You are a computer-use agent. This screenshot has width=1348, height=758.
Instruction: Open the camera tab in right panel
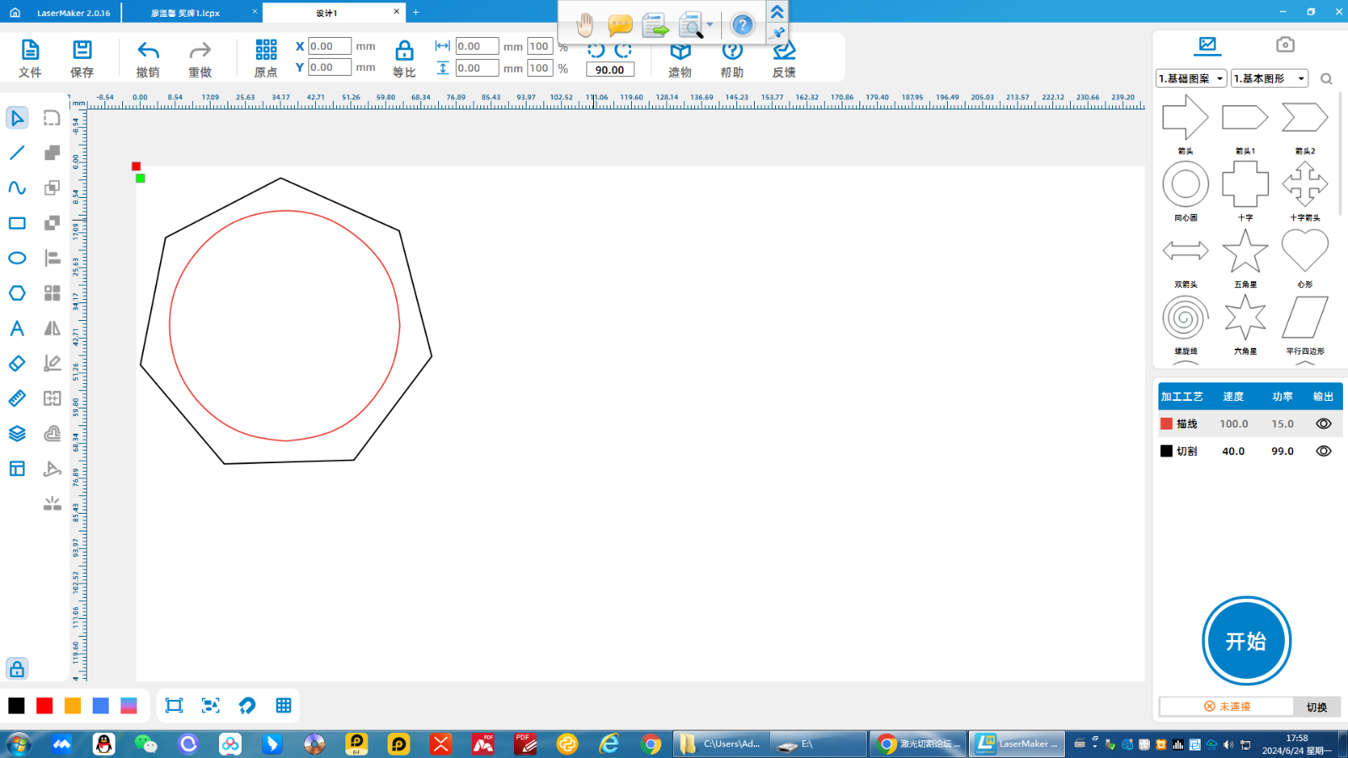click(1285, 45)
